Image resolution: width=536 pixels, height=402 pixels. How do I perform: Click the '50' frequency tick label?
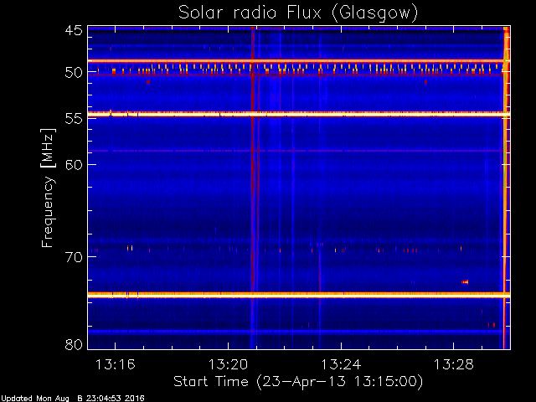74,73
